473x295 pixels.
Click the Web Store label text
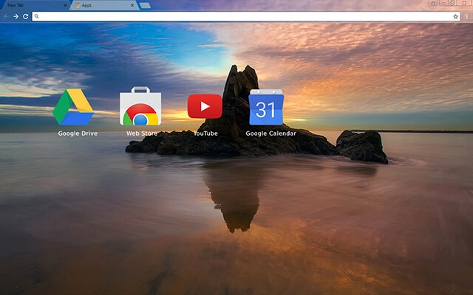[x=142, y=133]
